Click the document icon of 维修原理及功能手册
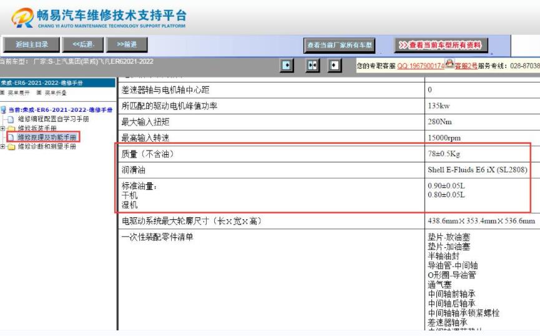Screen dimensions: 540x336 [11, 137]
